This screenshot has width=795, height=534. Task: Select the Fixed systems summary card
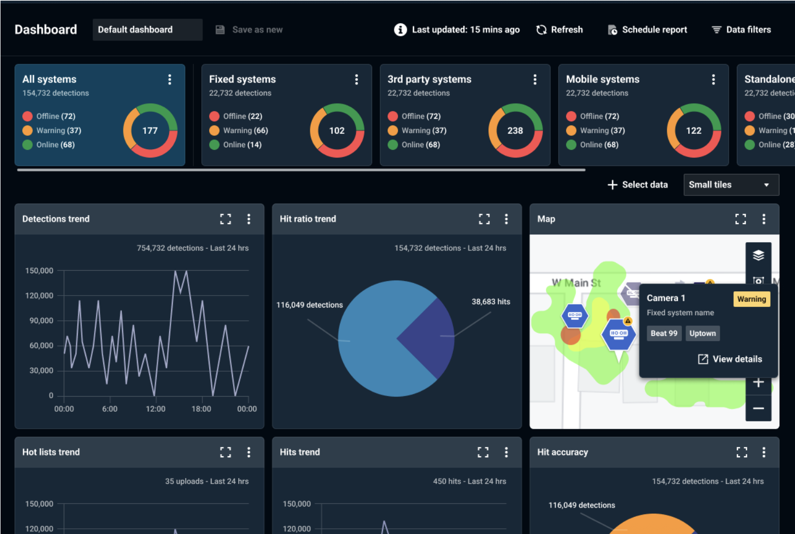coord(286,115)
